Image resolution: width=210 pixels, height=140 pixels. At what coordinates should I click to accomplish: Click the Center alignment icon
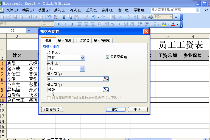tap(86, 24)
